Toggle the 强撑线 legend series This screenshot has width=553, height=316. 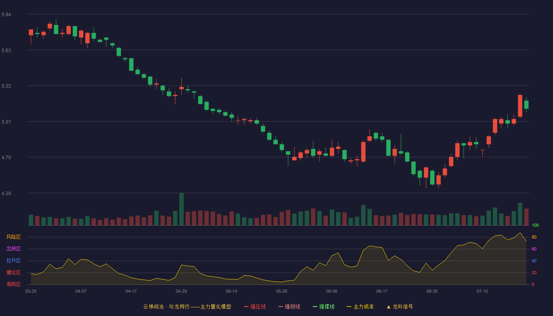[324, 307]
